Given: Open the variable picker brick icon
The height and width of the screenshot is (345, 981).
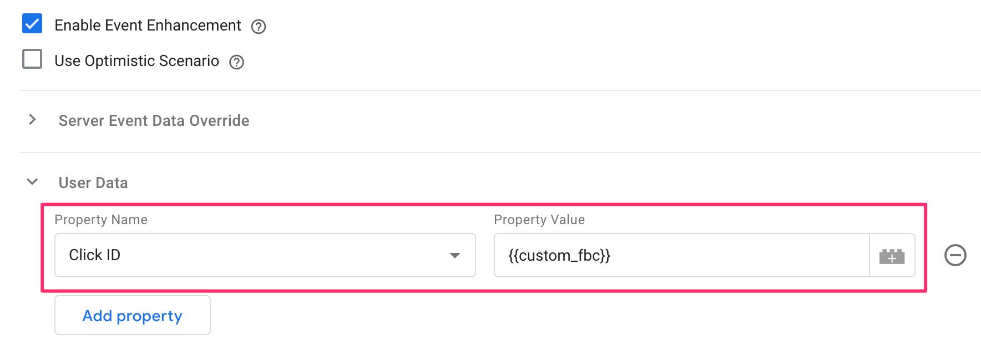Looking at the screenshot, I should (x=892, y=256).
